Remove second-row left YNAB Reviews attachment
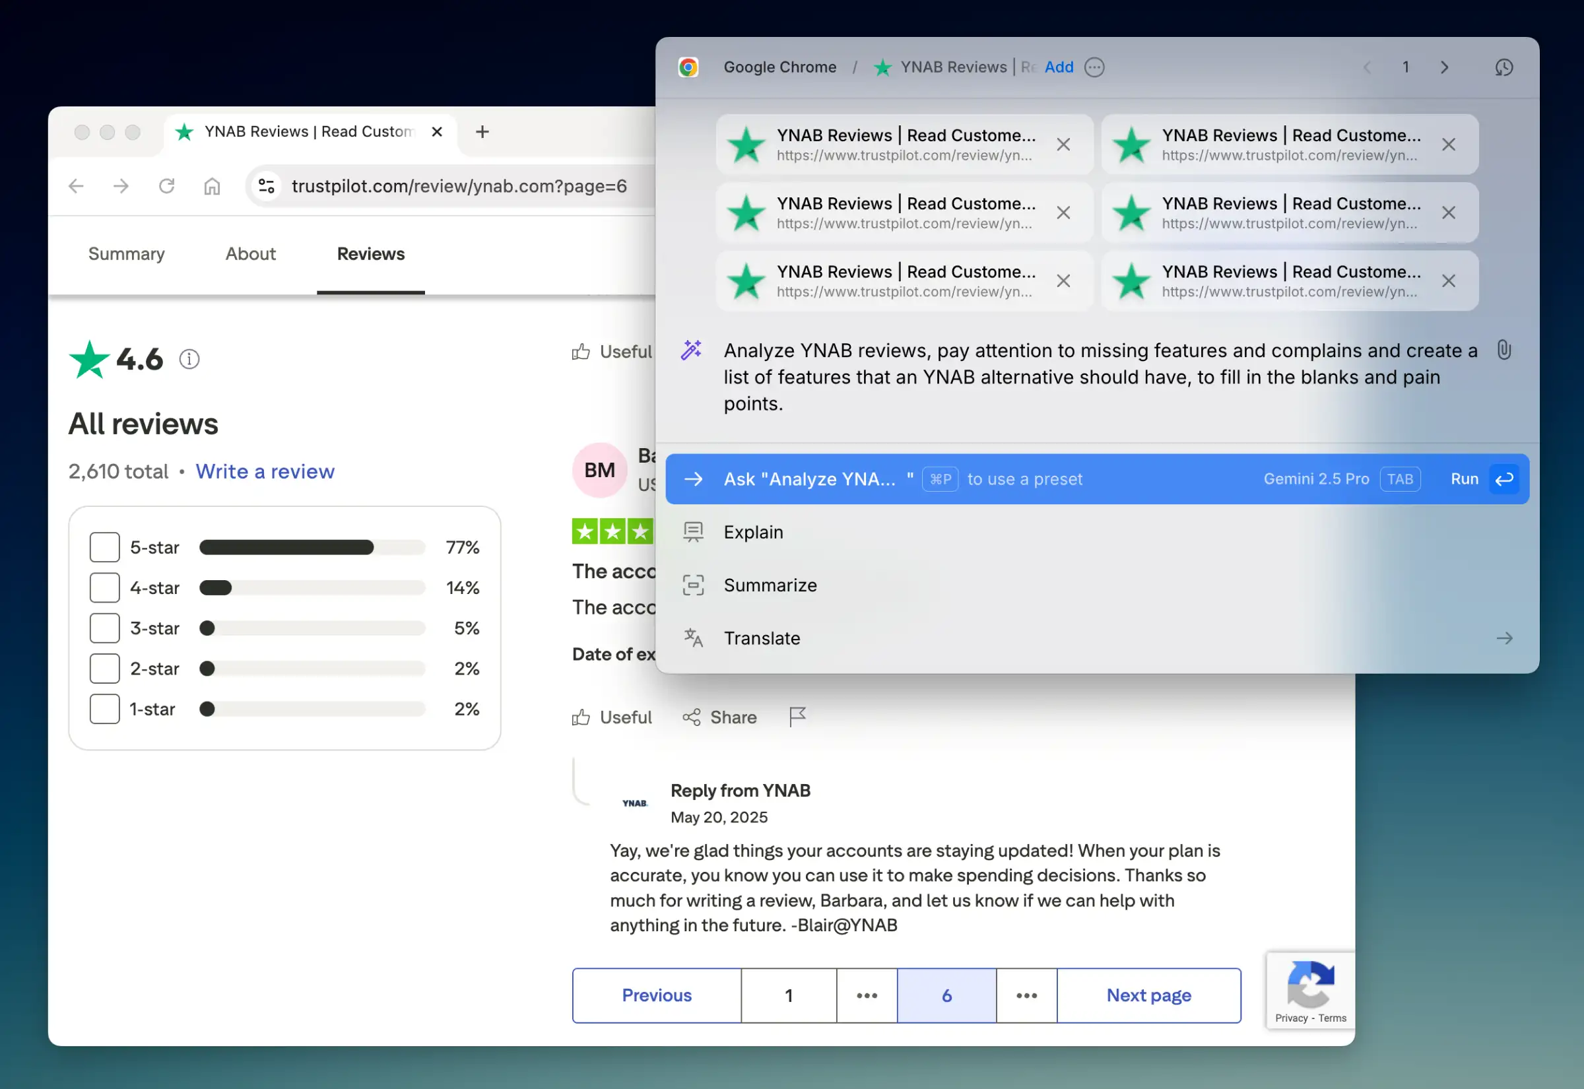1584x1089 pixels. click(x=1063, y=213)
